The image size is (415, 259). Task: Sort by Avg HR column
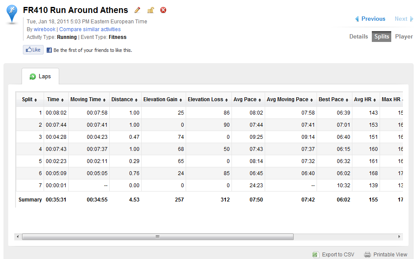tap(365, 99)
